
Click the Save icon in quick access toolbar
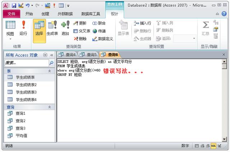click(14, 6)
